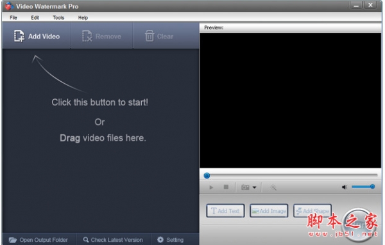
Task: Click the blue seek bar handle
Action: (207, 175)
